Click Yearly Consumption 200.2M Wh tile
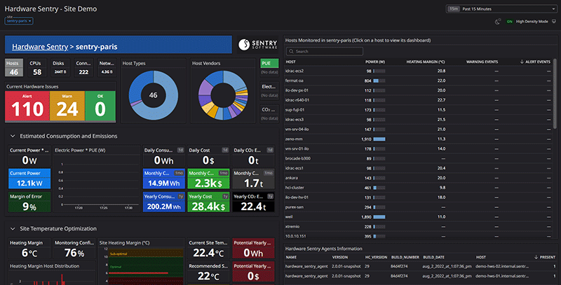 pos(164,202)
